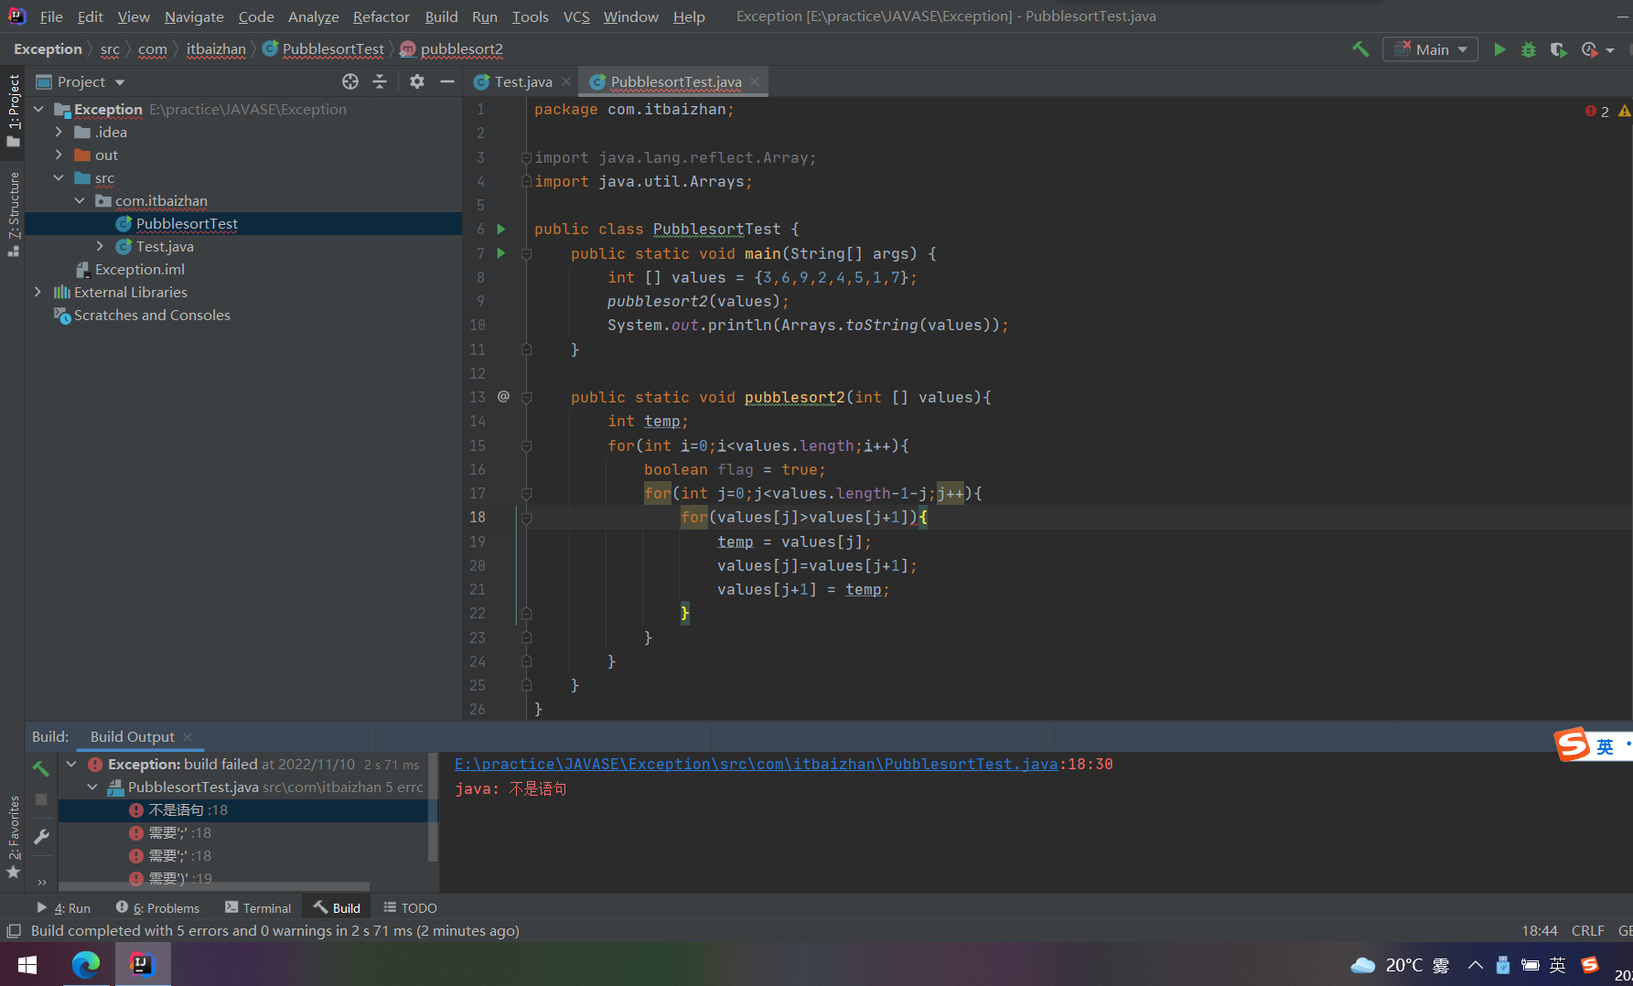1633x986 pixels.
Task: Toggle the Structure side tab
Action: click(x=13, y=213)
